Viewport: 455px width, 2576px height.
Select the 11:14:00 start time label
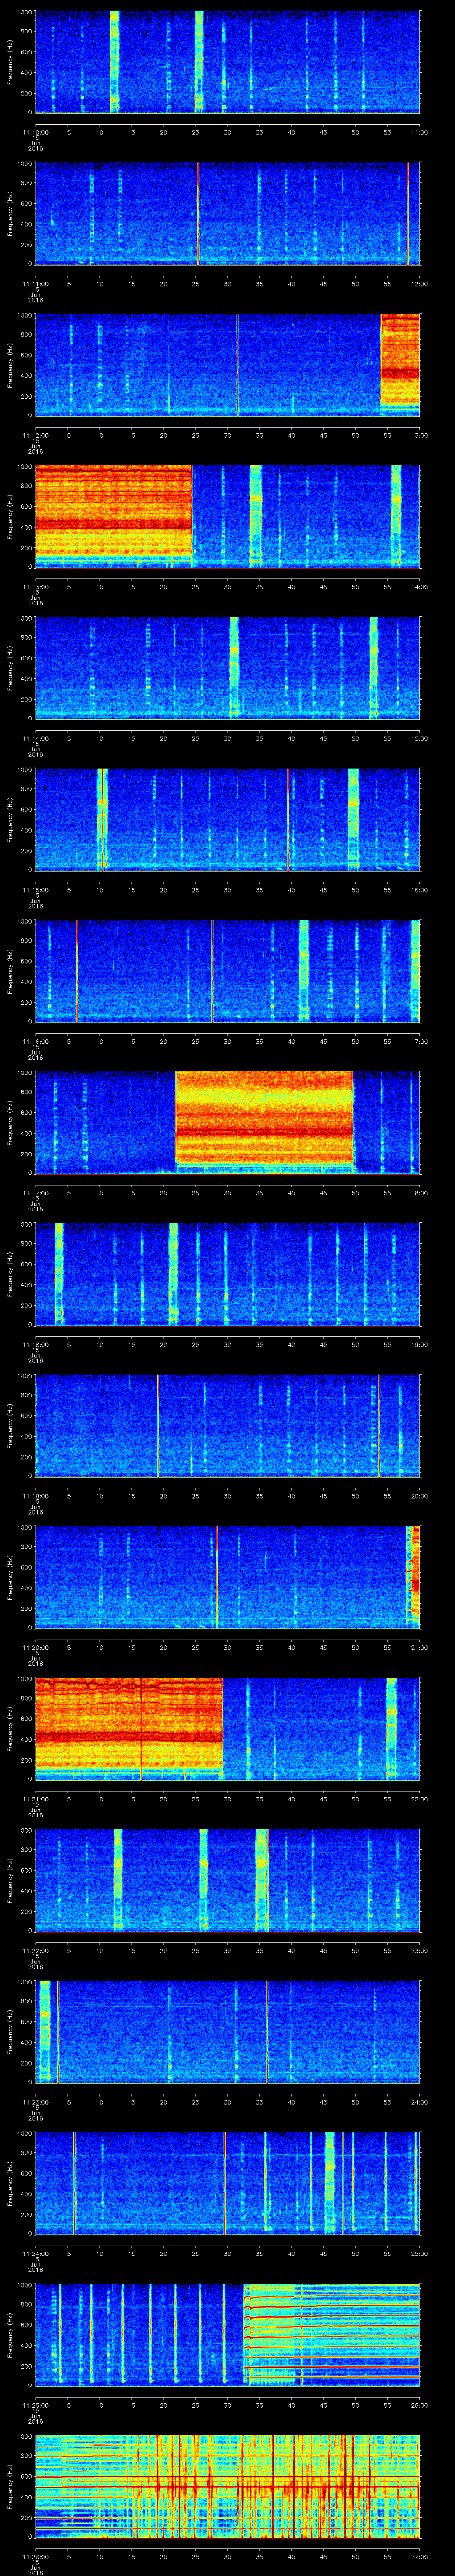[35, 738]
